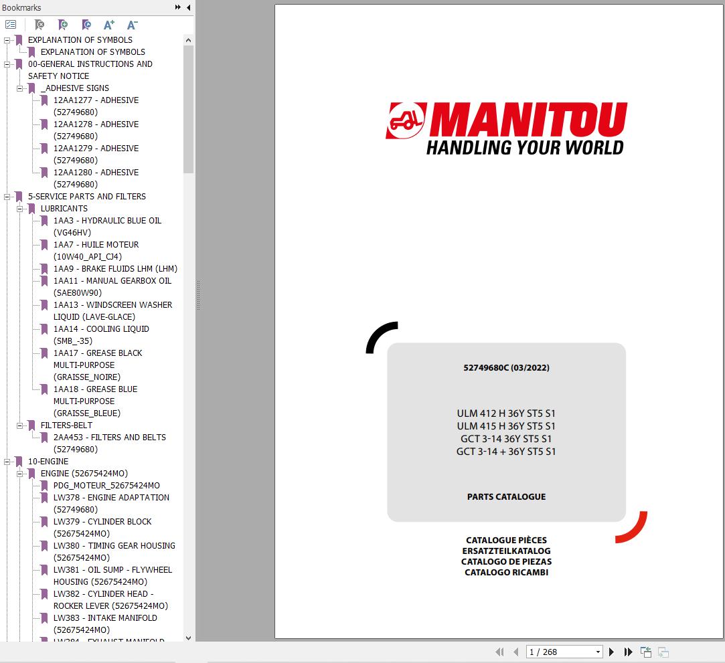Image resolution: width=725 pixels, height=663 pixels.
Task: Open bookmark 12AA1278 - ADHESIVE
Action: [x=96, y=130]
